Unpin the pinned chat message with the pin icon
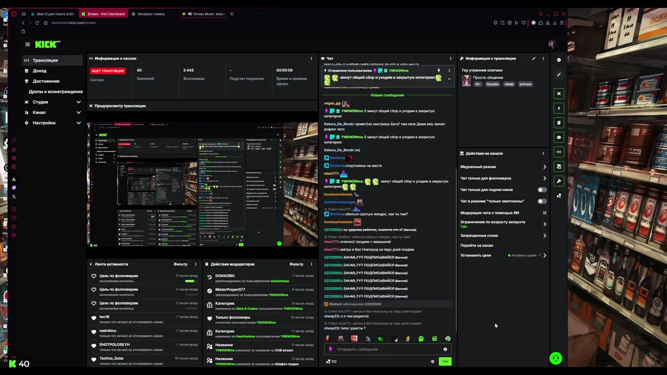Viewport: 667px width, 375px height. 439,70
